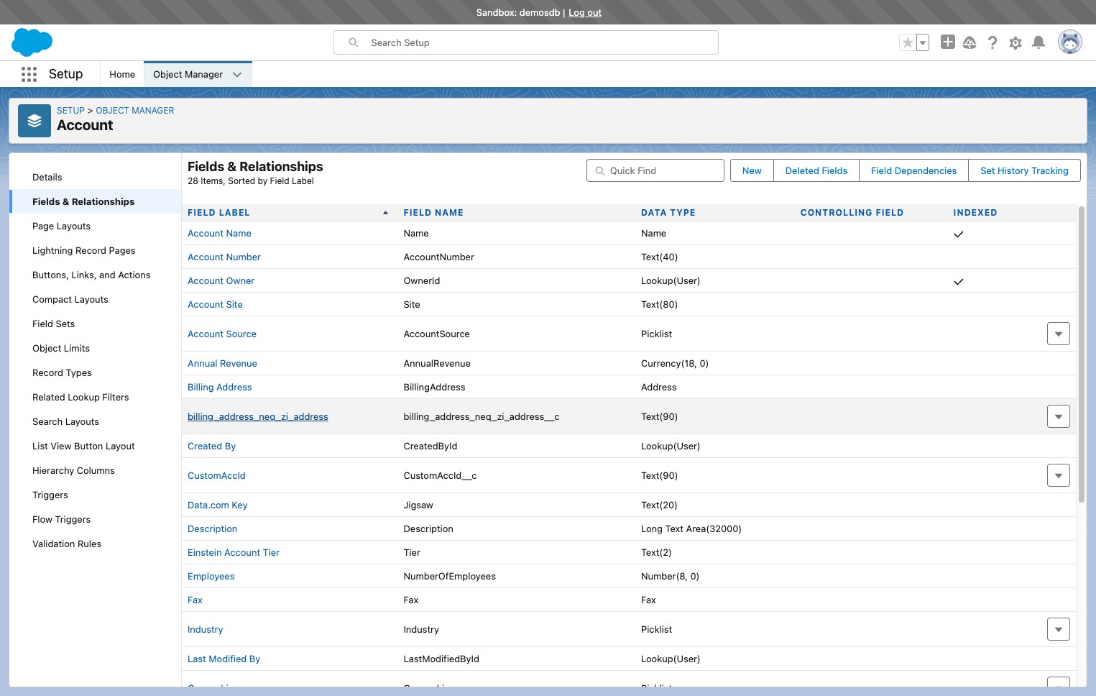The height and width of the screenshot is (696, 1096).
Task: Open Field Dependencies
Action: point(913,170)
